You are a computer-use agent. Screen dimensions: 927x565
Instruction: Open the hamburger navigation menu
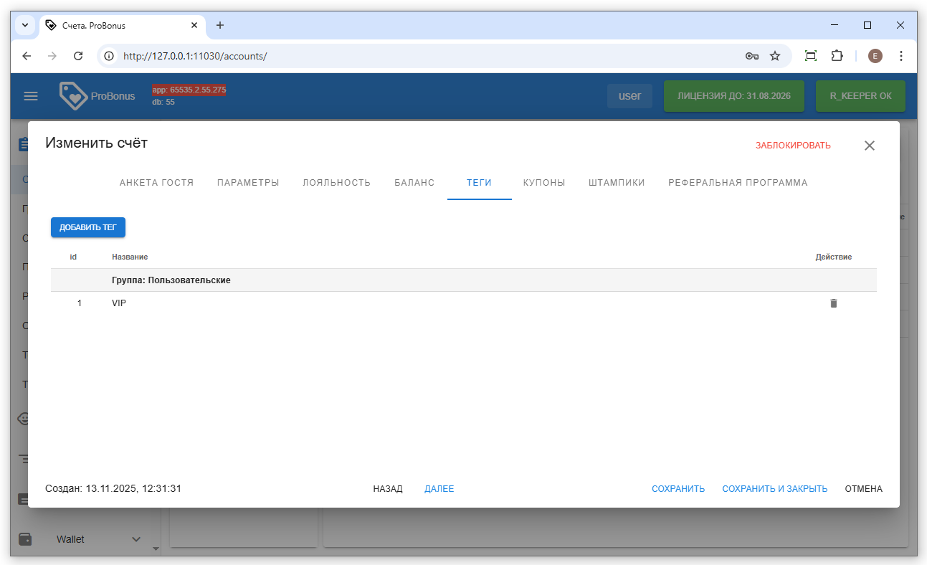[x=31, y=96]
